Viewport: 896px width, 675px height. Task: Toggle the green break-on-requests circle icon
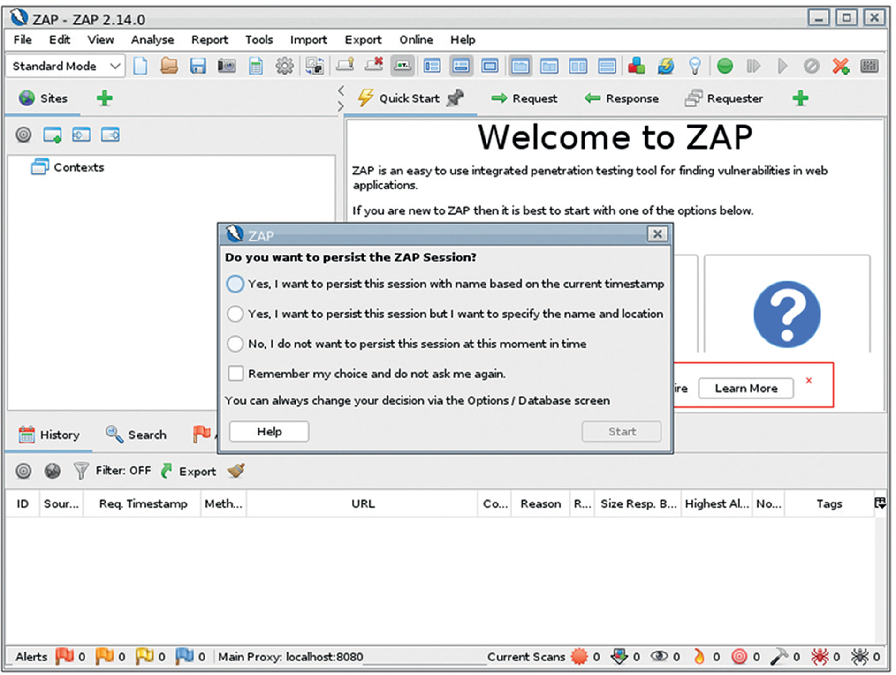tap(725, 66)
